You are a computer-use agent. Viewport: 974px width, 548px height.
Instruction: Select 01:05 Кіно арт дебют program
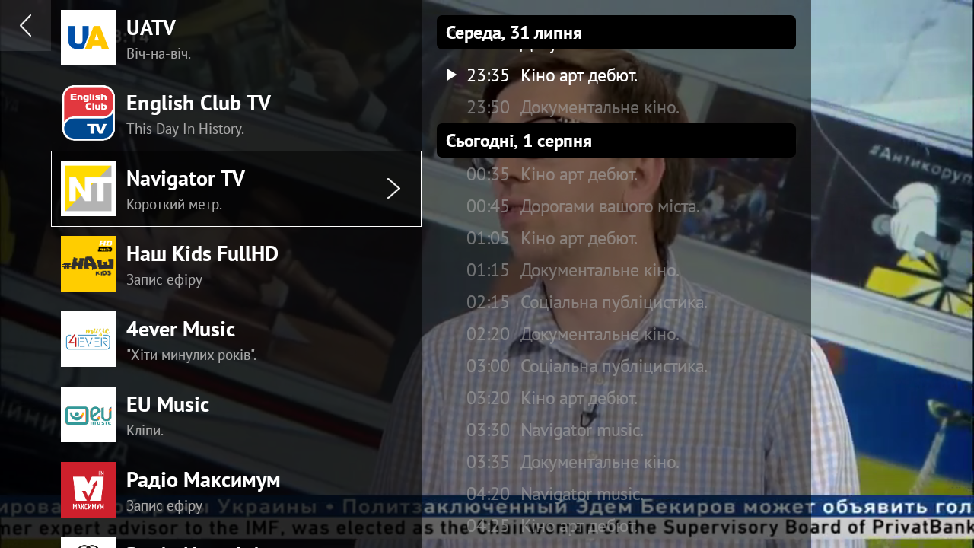[x=552, y=238]
